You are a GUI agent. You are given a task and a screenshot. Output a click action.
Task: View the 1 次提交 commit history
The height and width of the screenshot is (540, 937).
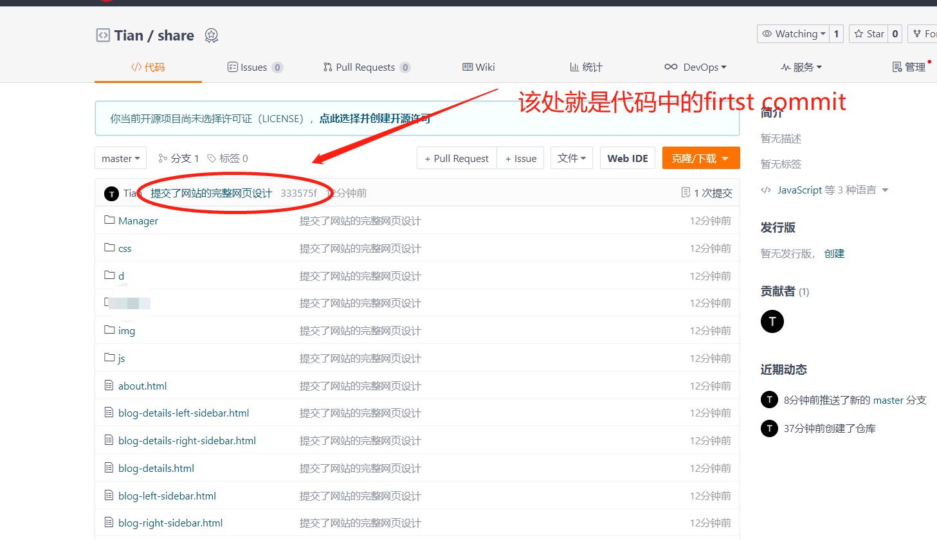(x=707, y=193)
